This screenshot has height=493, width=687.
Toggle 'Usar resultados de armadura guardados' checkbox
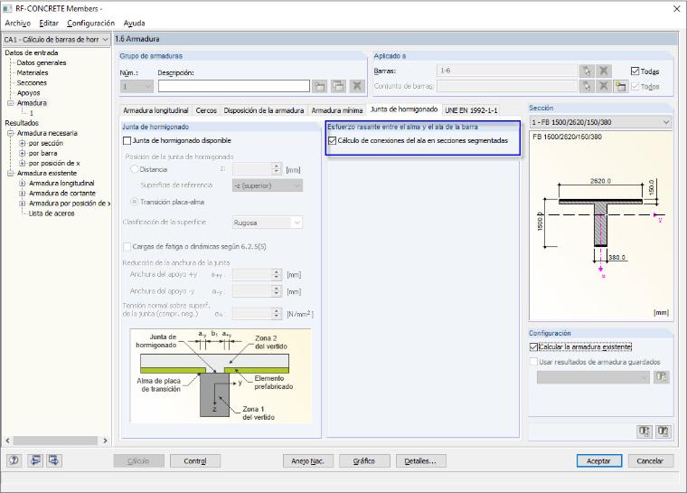pos(533,362)
